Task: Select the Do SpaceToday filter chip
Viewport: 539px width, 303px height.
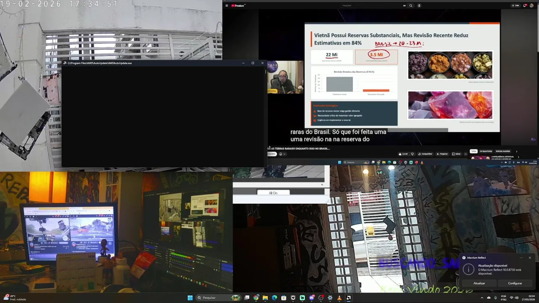Action: (486, 151)
